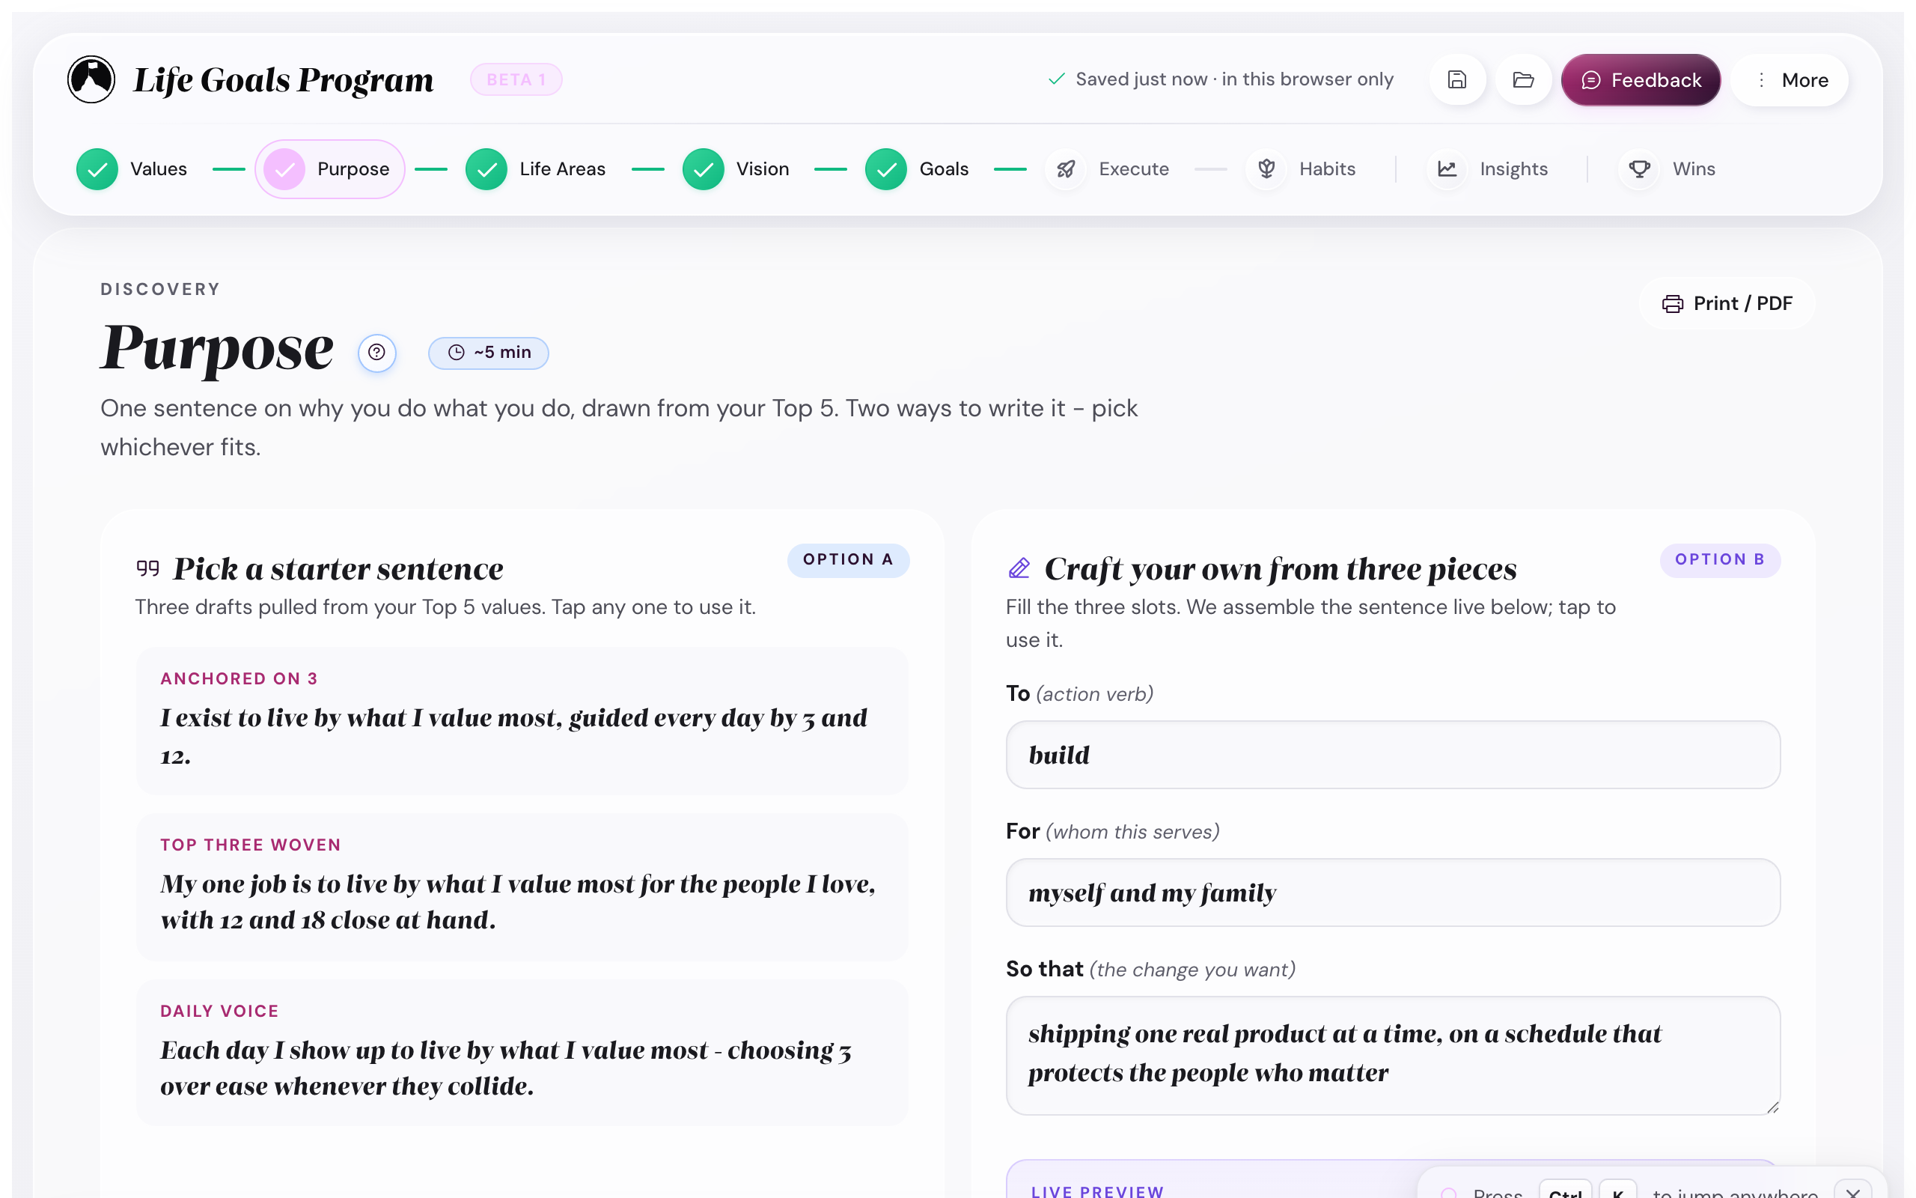Image resolution: width=1916 pixels, height=1198 pixels.
Task: Dismiss the Ctrl K jump hint with the X
Action: (x=1852, y=1193)
